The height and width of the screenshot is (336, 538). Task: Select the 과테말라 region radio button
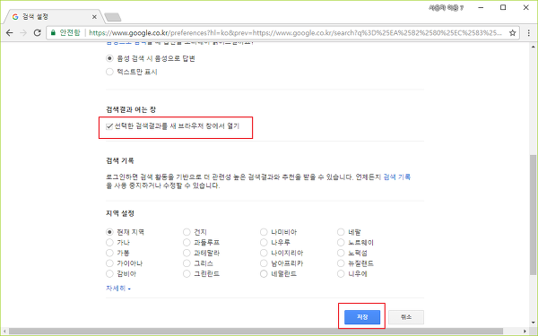click(x=187, y=253)
